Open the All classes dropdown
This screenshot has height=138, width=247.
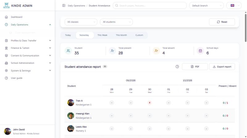81,22
